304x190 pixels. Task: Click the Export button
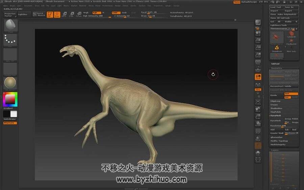(x=291, y=11)
